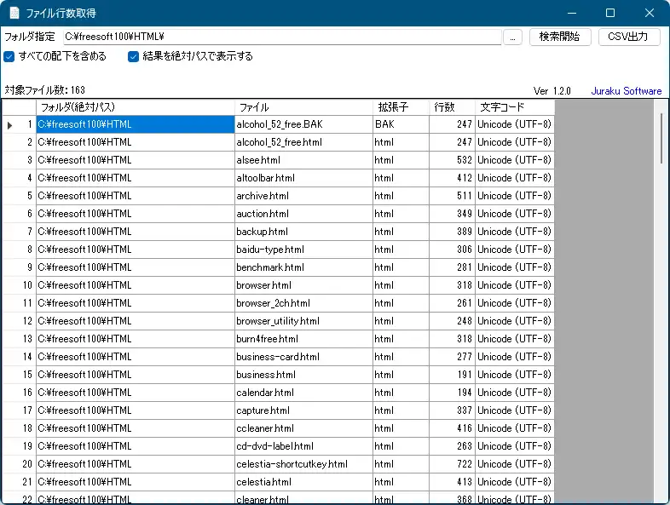Click line count 722 for celestia-shortcutkey.html
Screen dimensions: 670x505
[x=452, y=464]
